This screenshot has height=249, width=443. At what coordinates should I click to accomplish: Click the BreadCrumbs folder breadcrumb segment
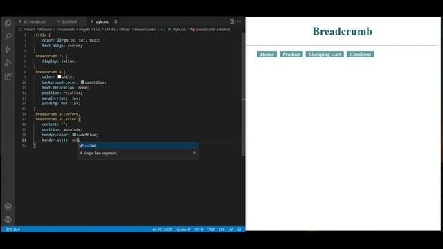145,29
